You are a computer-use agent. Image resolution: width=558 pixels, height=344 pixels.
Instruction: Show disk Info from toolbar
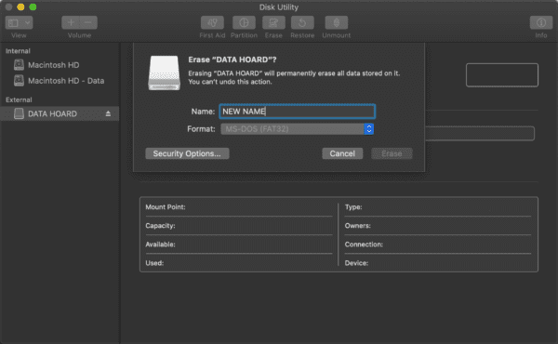[541, 22]
